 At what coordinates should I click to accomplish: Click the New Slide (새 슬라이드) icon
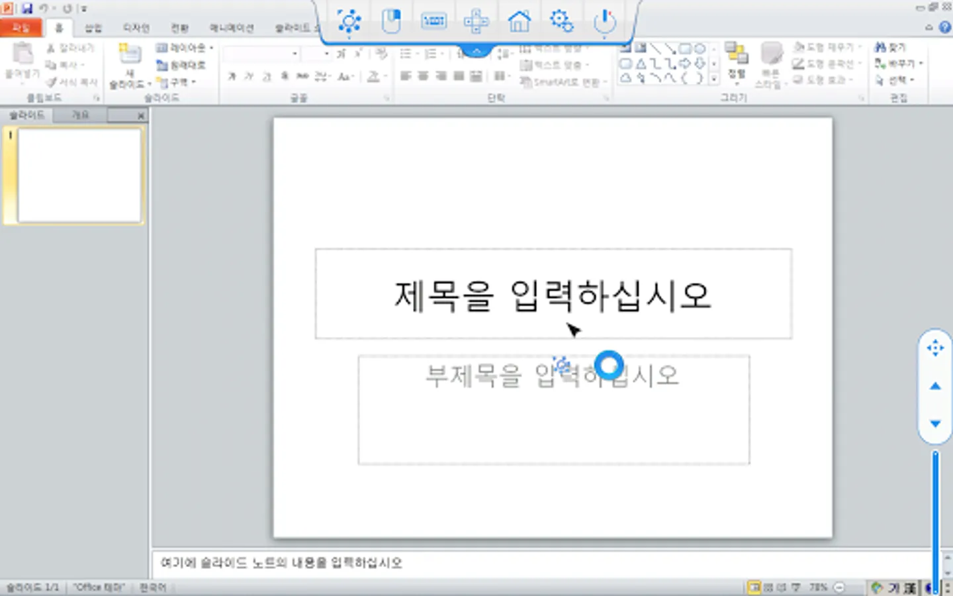click(129, 54)
